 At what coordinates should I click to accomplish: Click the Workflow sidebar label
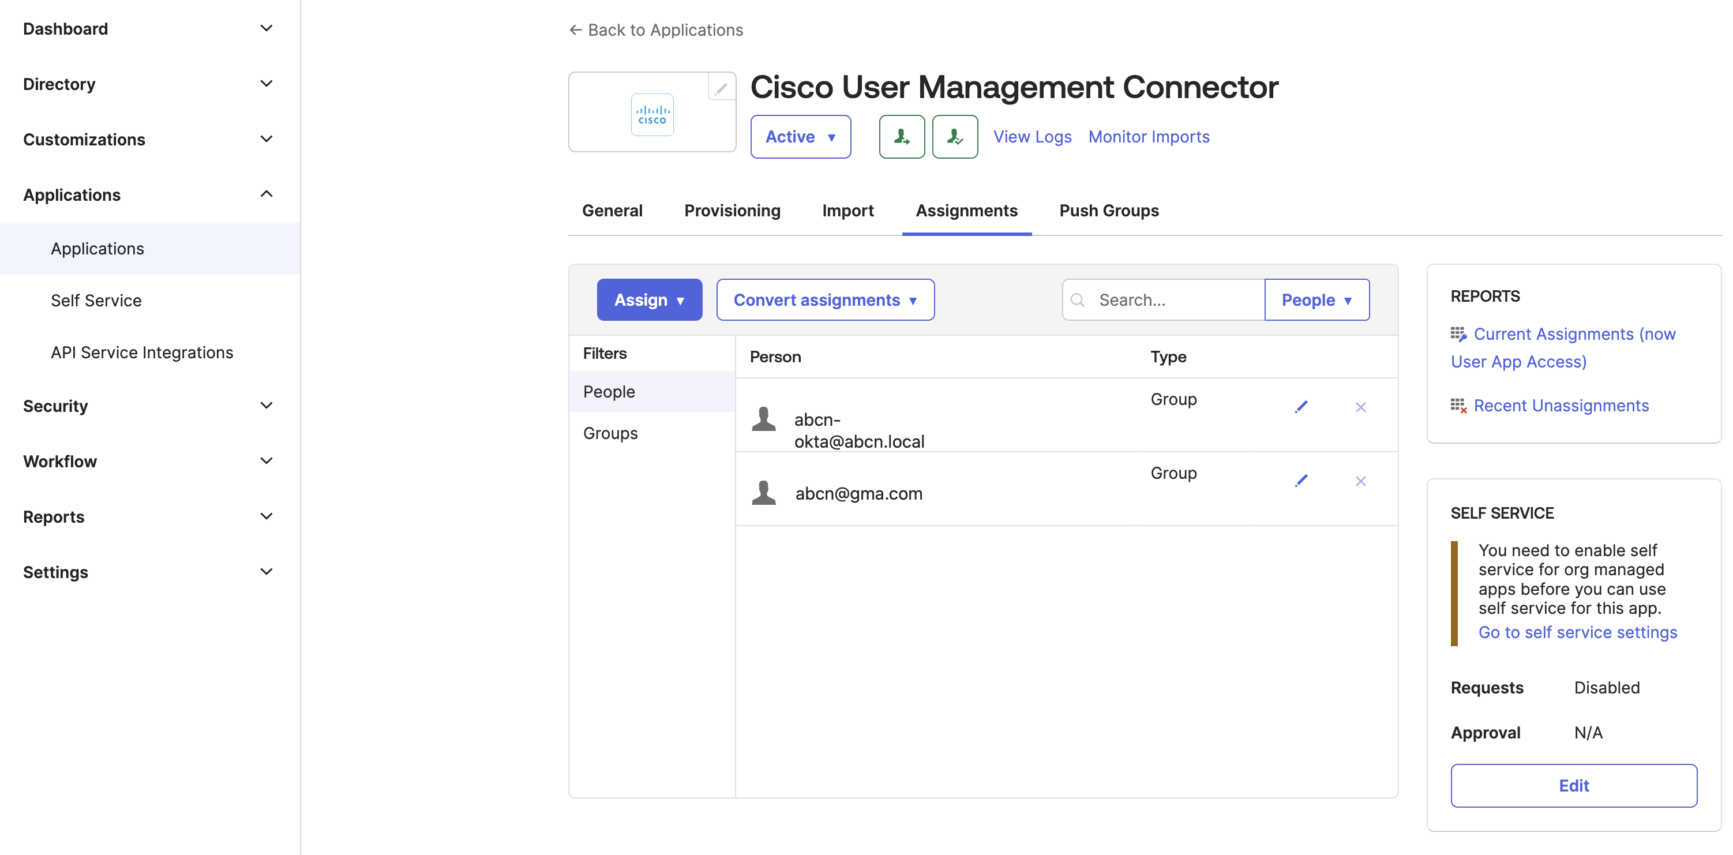point(60,462)
